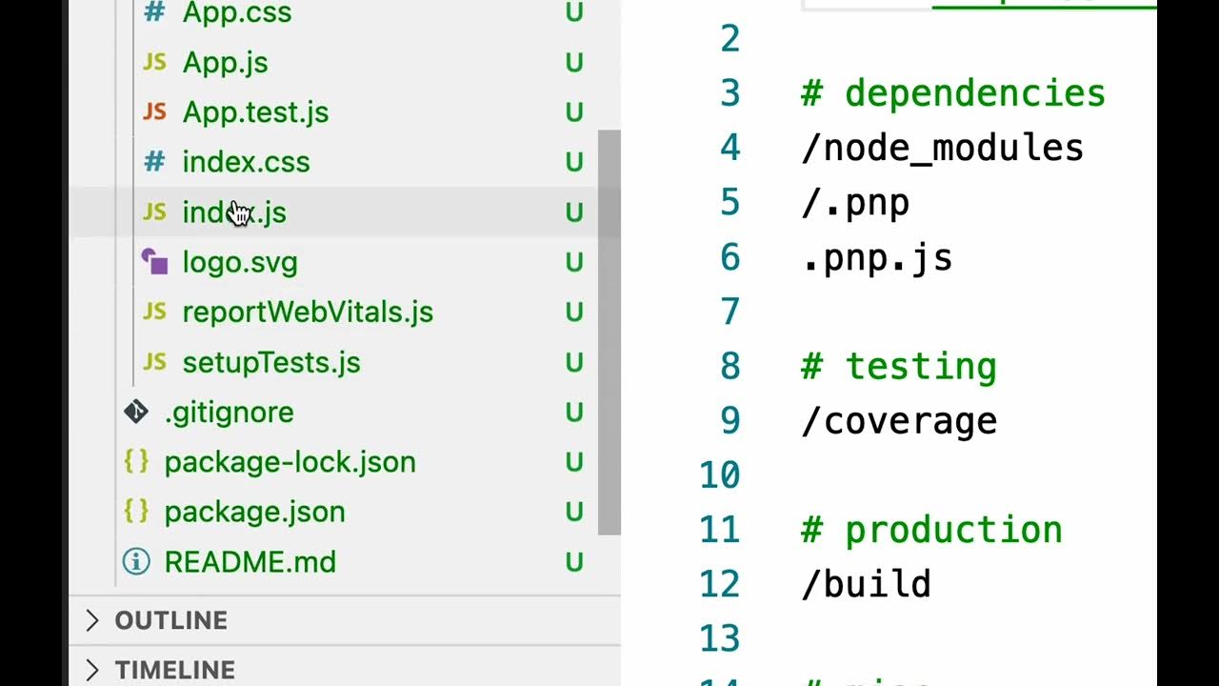1219x686 pixels.
Task: Click the JS icon beside App.test.js
Action: click(x=154, y=112)
